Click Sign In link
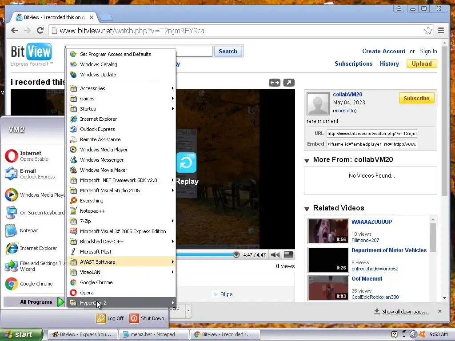This screenshot has height=341, width=455. point(428,52)
